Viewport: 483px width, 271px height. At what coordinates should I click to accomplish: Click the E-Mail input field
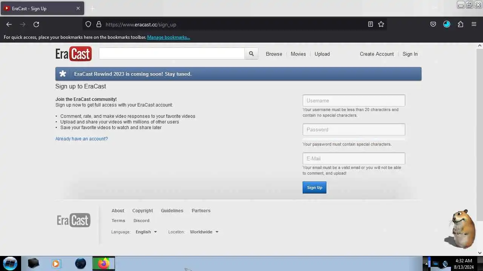(x=354, y=158)
